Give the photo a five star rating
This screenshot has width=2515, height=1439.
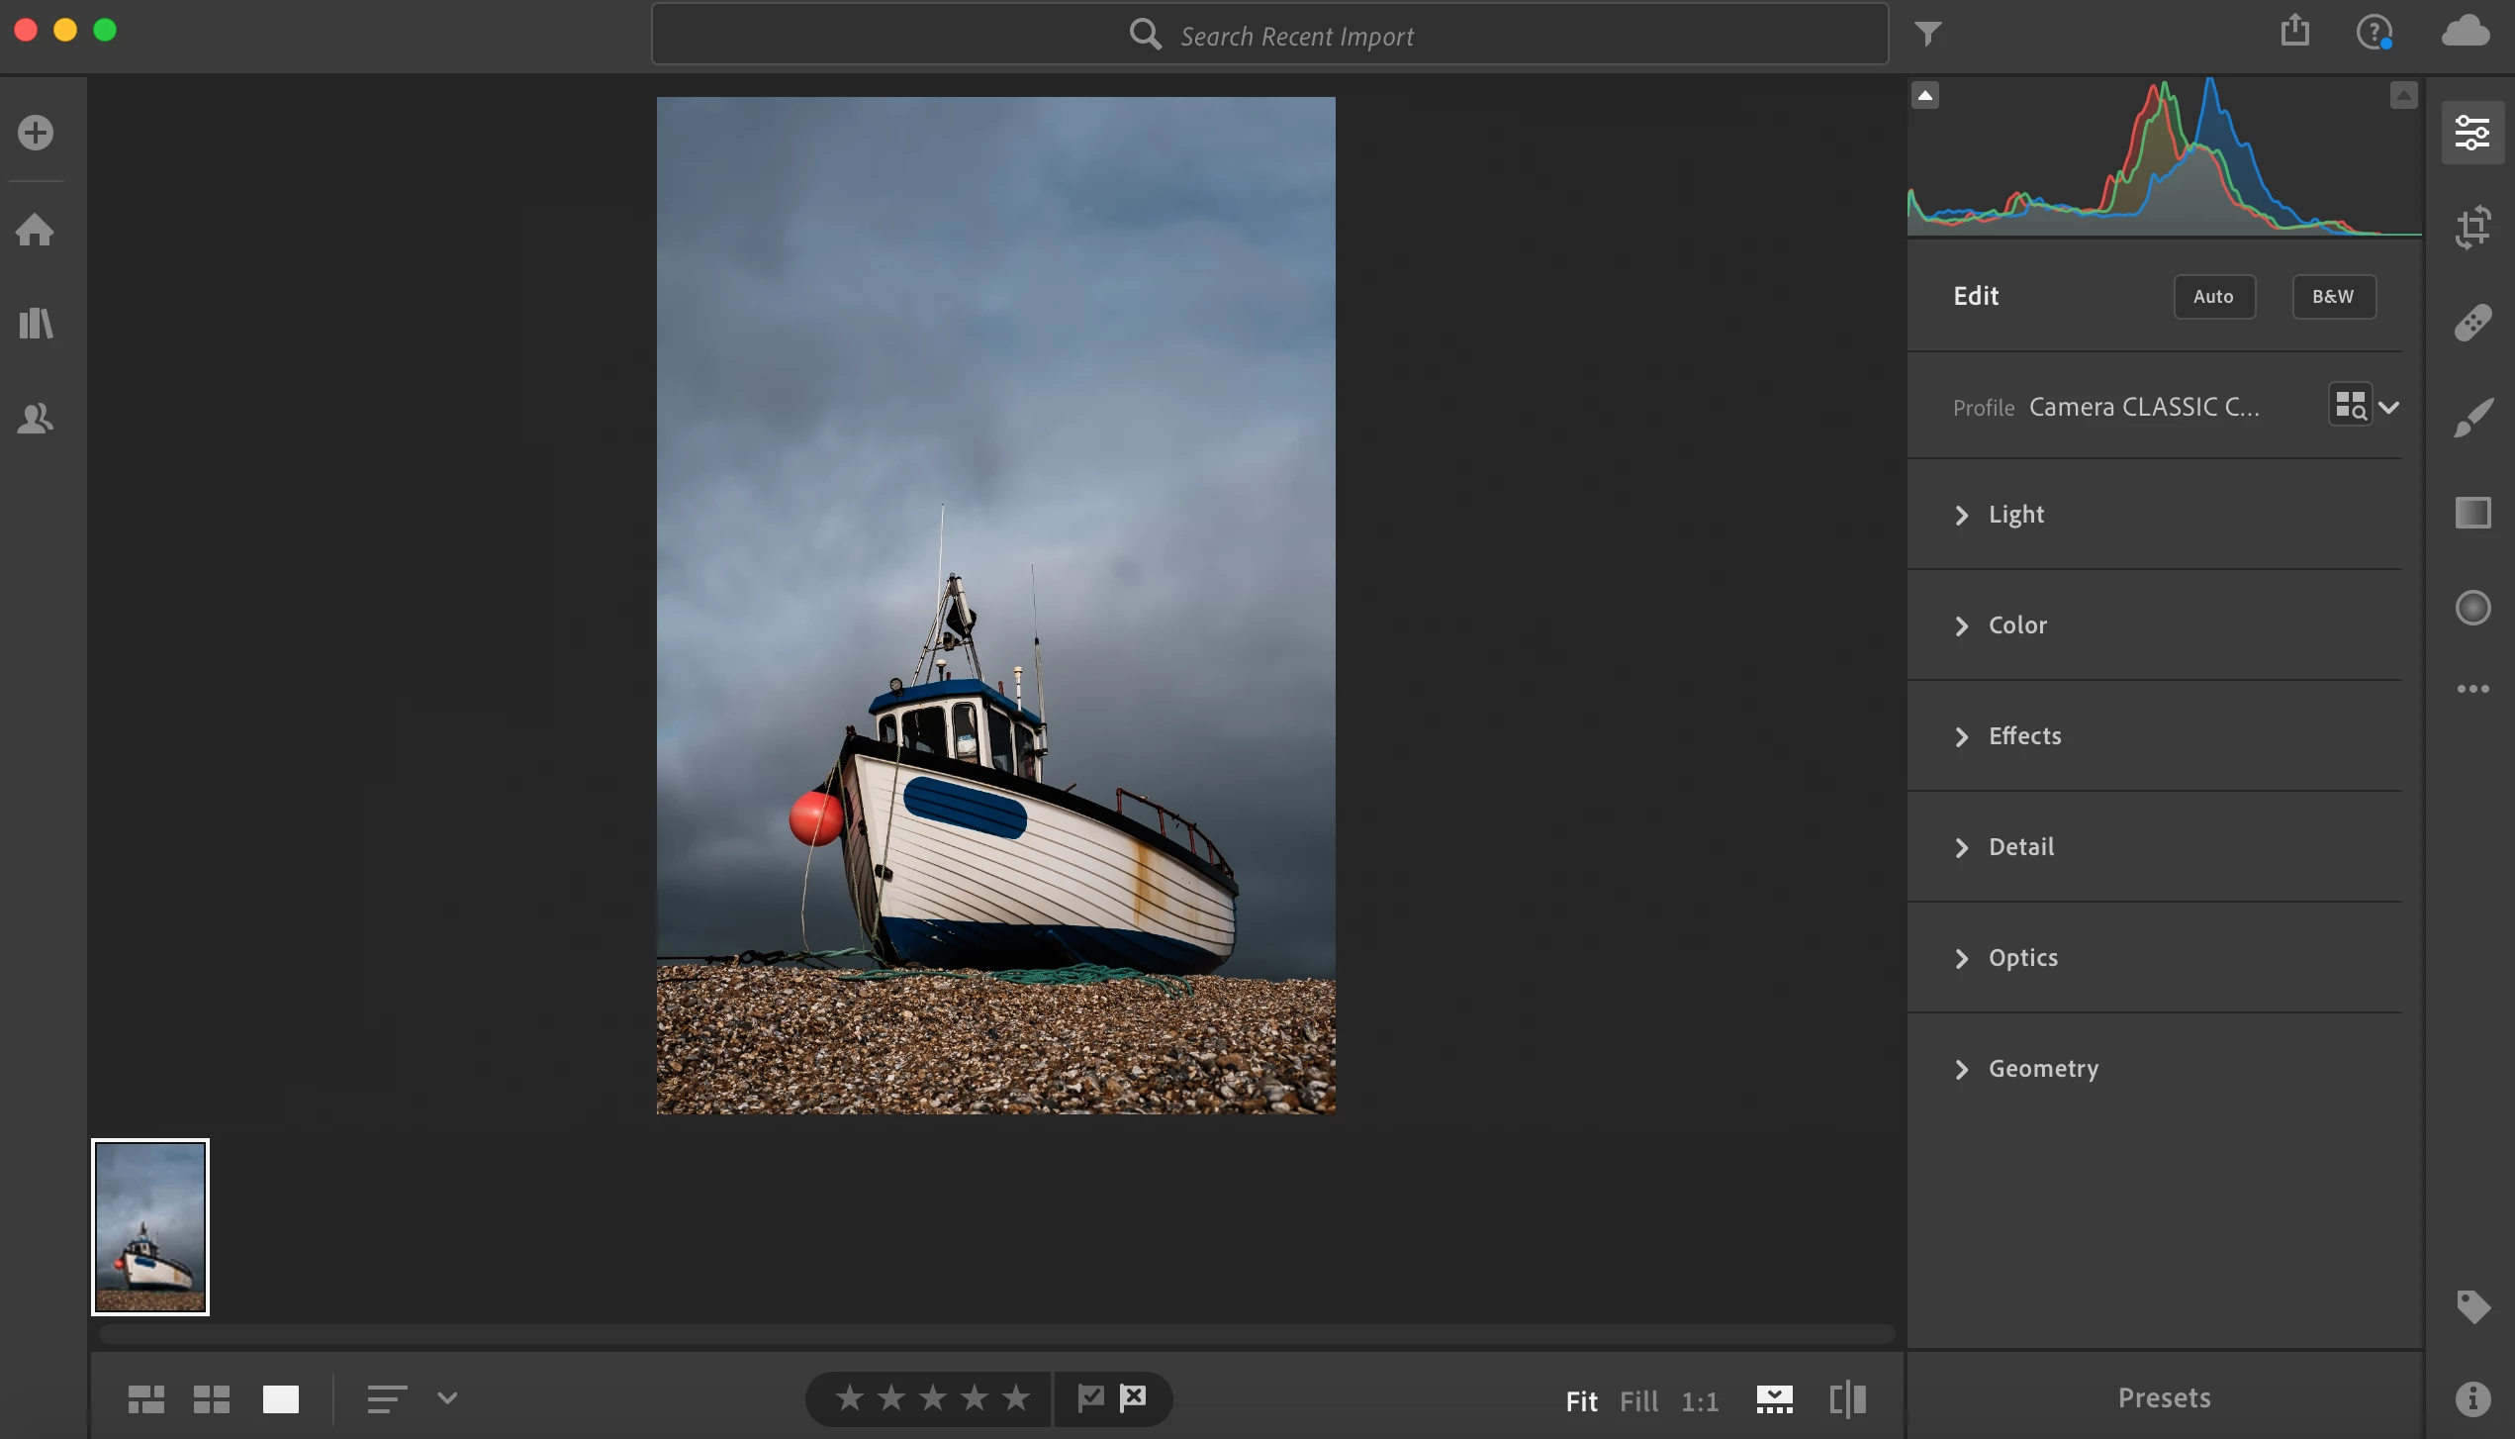(1016, 1398)
